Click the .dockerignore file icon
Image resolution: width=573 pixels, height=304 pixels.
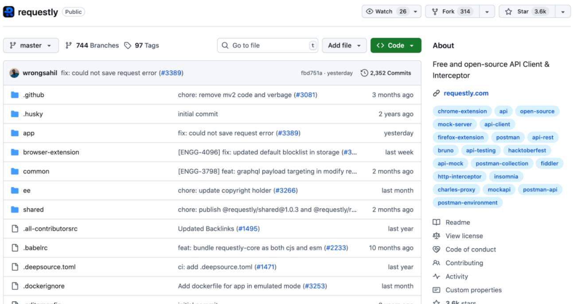tap(15, 286)
